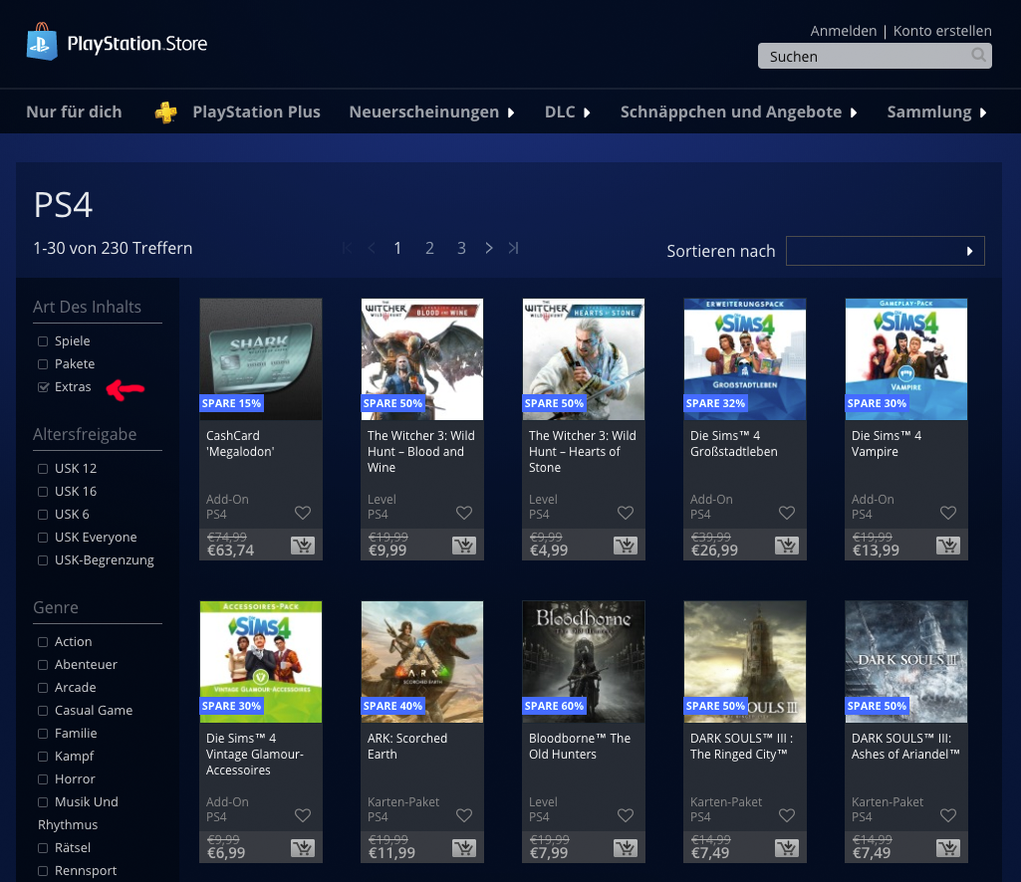Add Die Sims 4 Großstadtleben to cart
This screenshot has width=1021, height=882.
(787, 546)
